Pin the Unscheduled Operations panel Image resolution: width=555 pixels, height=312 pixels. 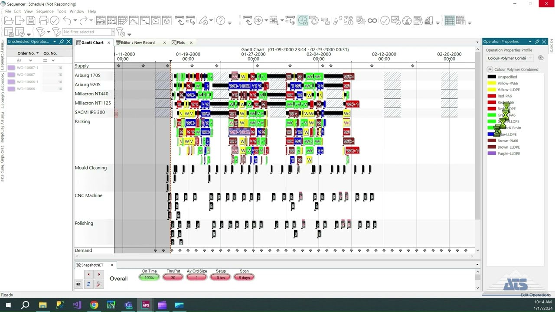tap(62, 42)
